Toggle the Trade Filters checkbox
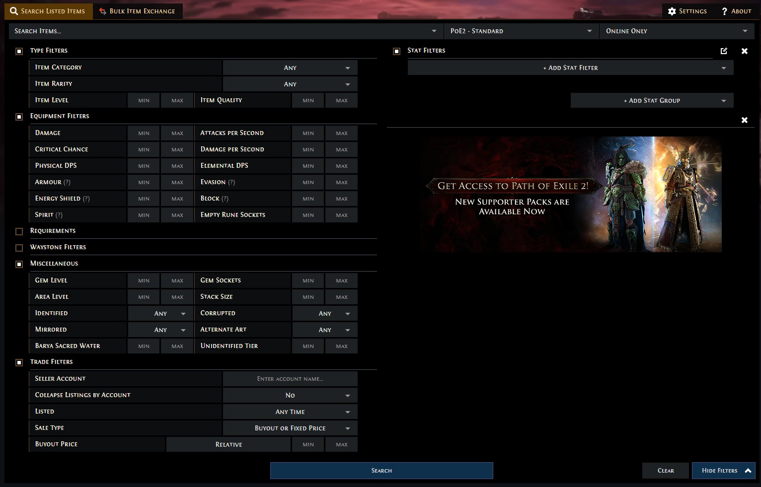 pyautogui.click(x=19, y=362)
